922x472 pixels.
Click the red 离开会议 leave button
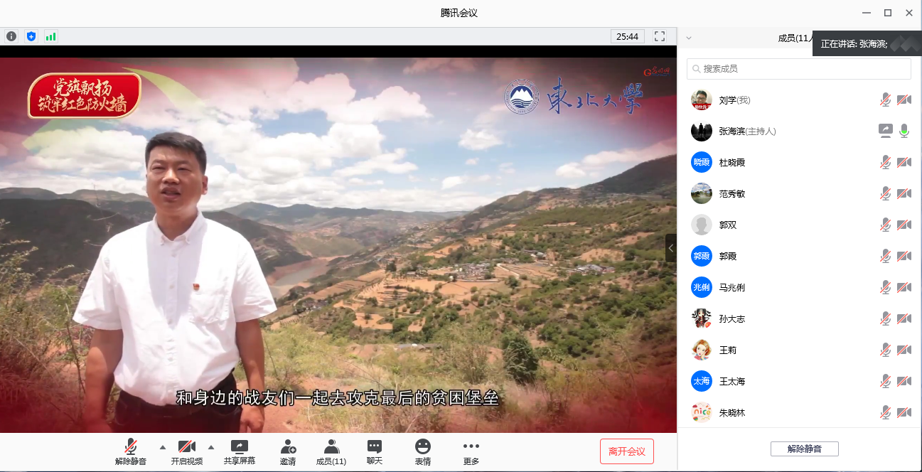(626, 451)
